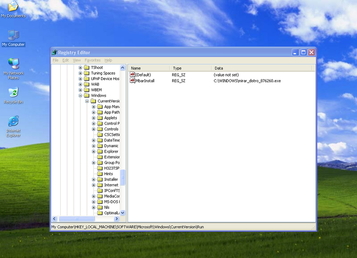
Task: Expand the Dynamic key
Action: pos(93,146)
